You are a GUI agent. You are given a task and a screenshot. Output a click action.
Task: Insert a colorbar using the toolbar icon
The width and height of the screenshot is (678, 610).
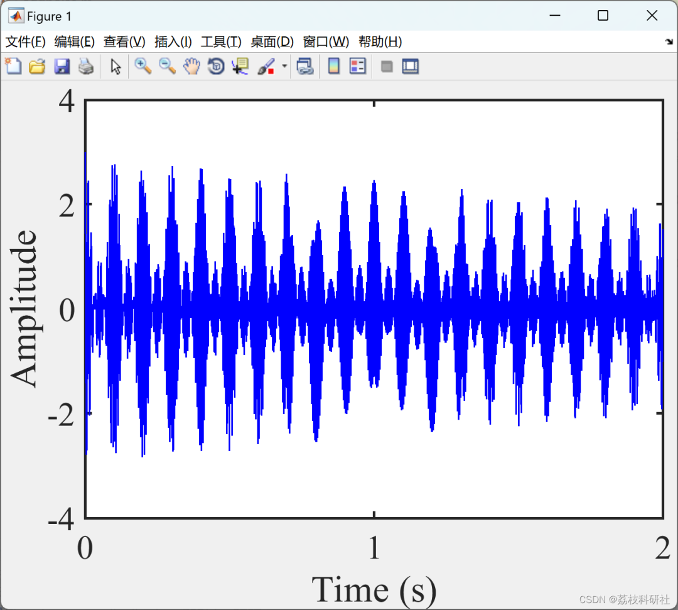(x=334, y=66)
